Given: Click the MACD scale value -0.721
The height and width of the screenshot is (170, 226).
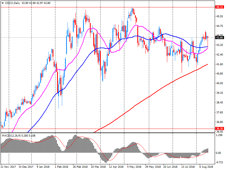Looking at the screenshot, I should pos(219,162).
